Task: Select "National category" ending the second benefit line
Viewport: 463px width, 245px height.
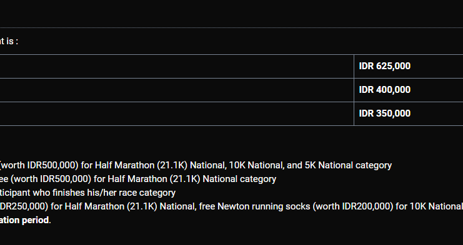Action: tap(239, 179)
